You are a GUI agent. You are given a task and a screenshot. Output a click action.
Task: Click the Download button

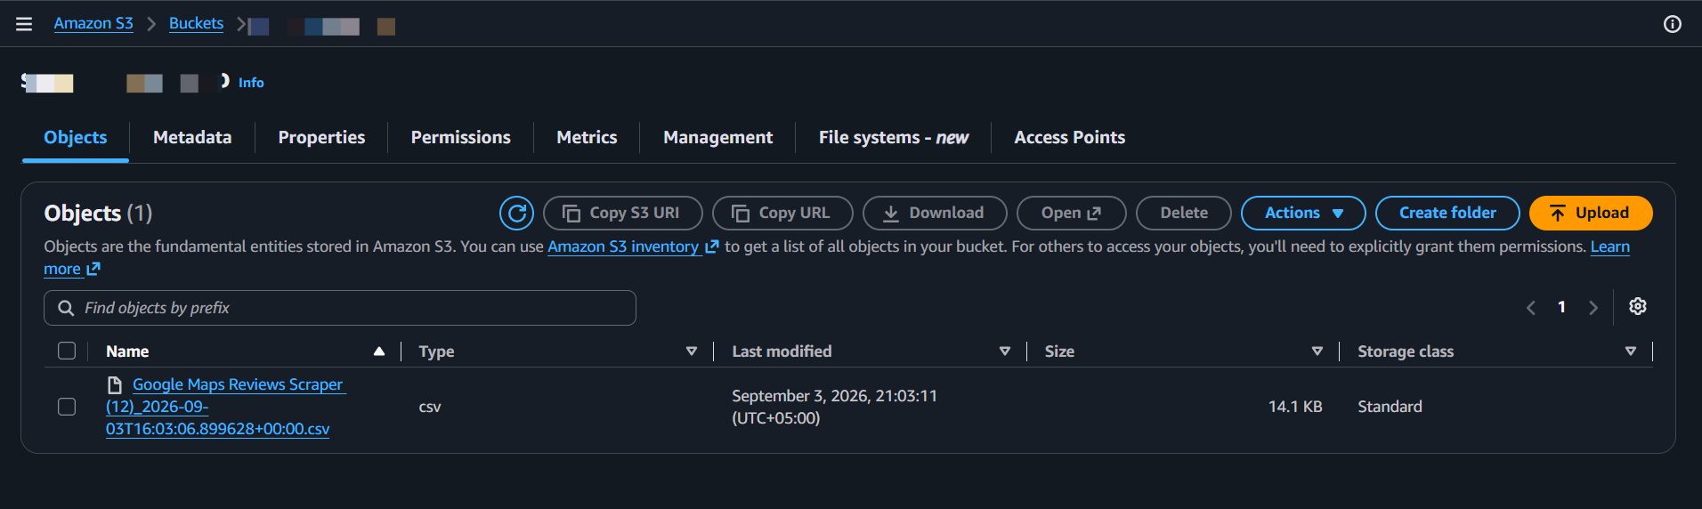(935, 213)
